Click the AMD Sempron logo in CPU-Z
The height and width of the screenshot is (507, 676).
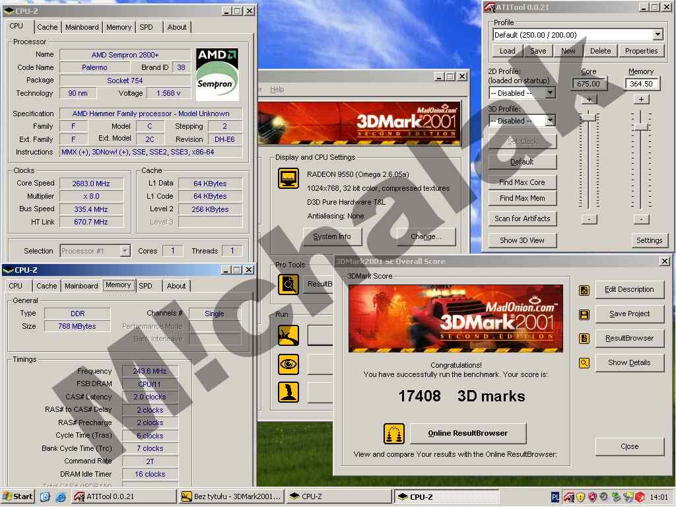tap(217, 74)
